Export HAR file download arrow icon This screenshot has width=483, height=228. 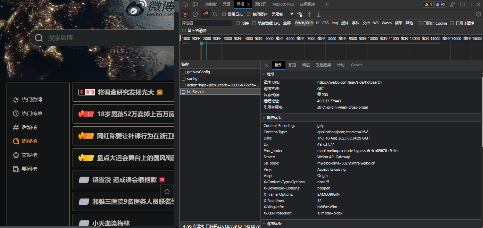pyautogui.click(x=318, y=14)
